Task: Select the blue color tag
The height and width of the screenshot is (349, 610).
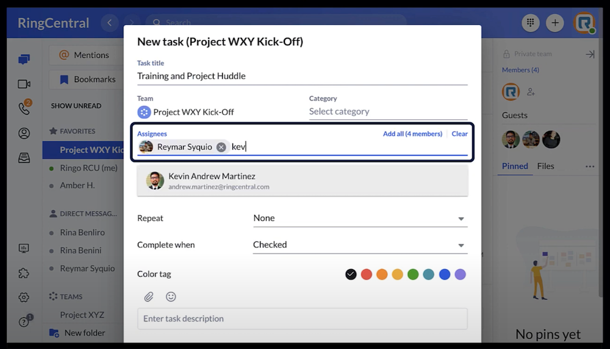Action: (x=444, y=274)
